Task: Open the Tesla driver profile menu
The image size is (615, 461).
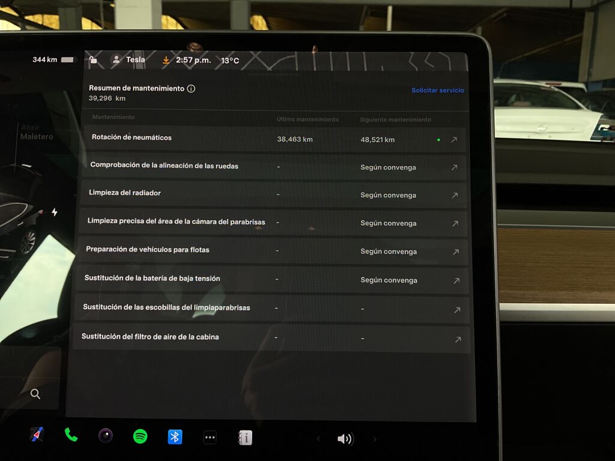Action: tap(129, 60)
